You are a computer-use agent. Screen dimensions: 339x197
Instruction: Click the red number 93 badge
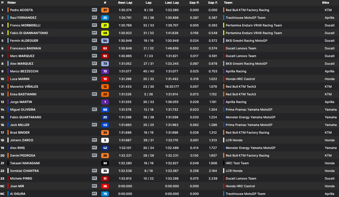coord(105,56)
